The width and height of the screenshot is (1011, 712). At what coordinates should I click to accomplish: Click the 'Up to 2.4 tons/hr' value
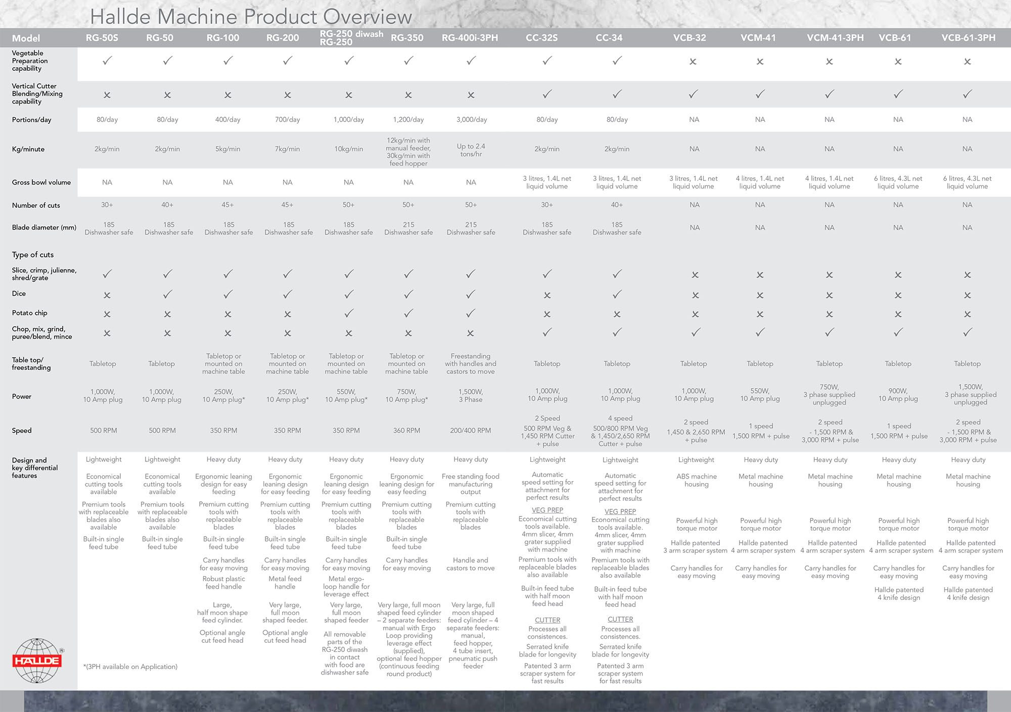point(471,150)
